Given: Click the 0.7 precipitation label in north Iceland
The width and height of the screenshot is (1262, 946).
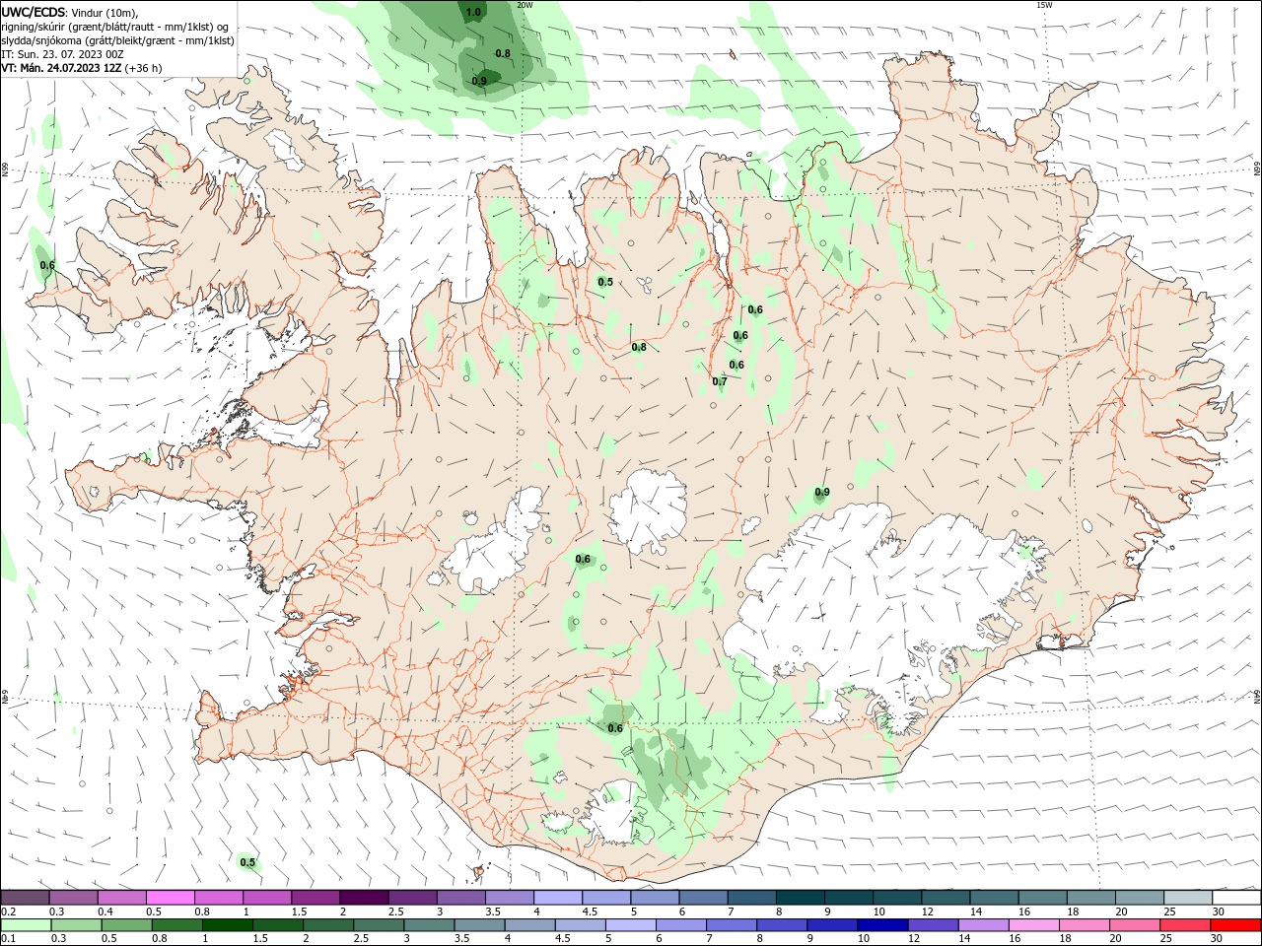Looking at the screenshot, I should (720, 381).
